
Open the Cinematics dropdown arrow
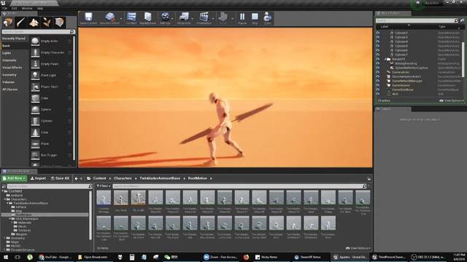coord(213,18)
